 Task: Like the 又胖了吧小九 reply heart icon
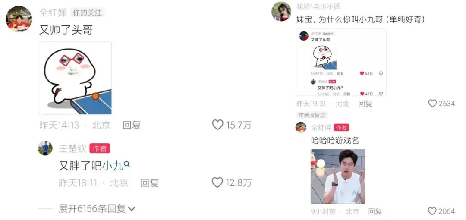coord(217,182)
